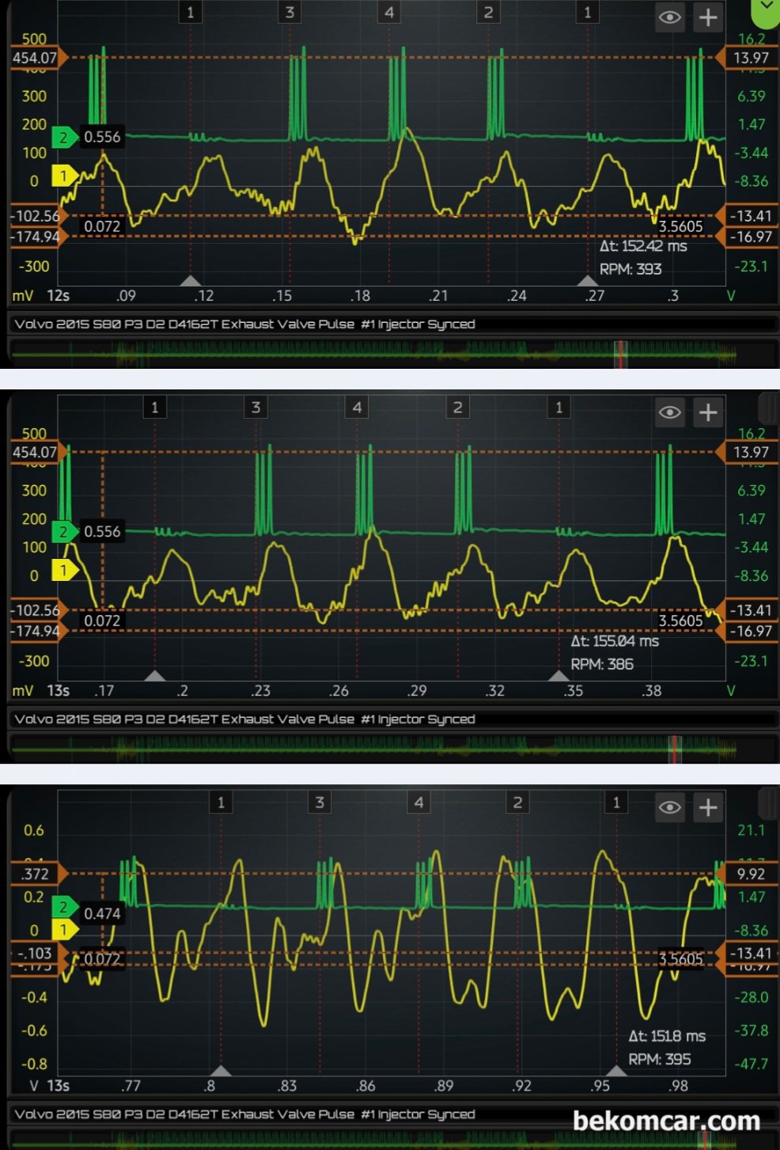Select yellow channel 1 badge in top chart
Screen dimensions: 780x1150
63,176
